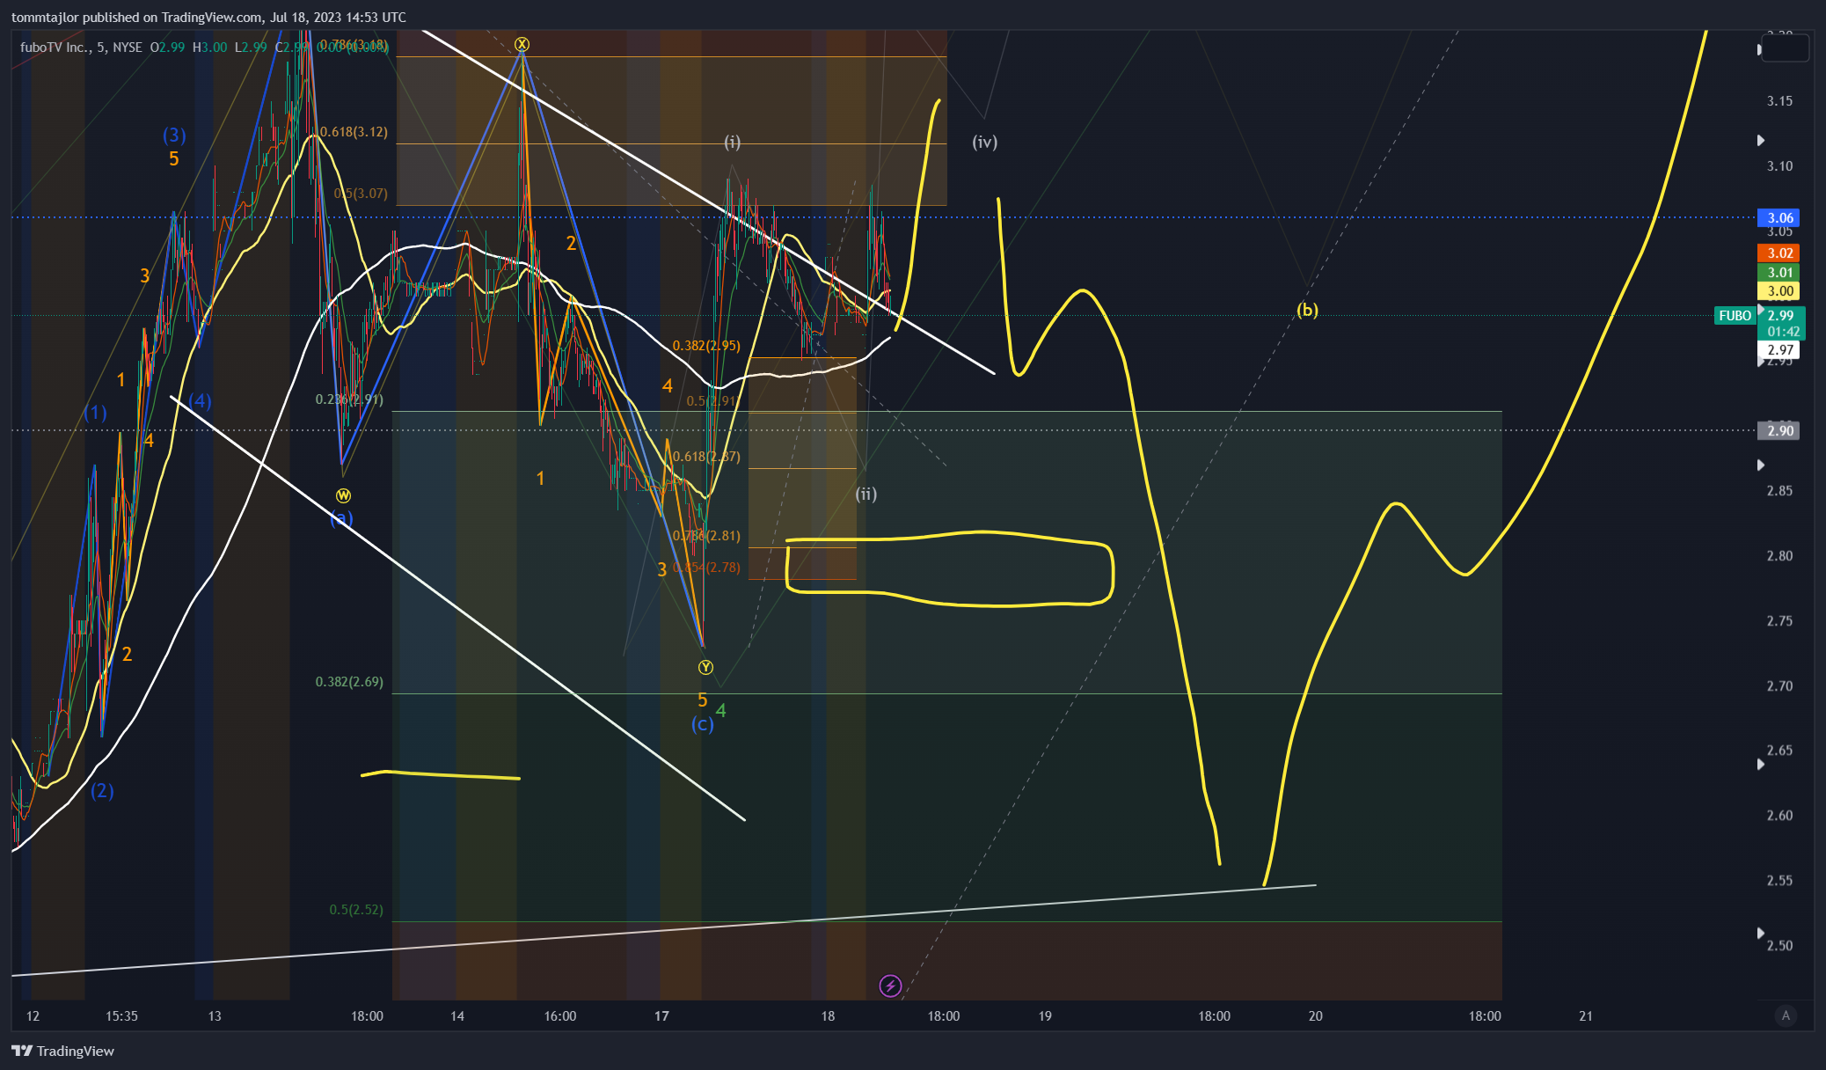The width and height of the screenshot is (1826, 1070).
Task: Click the 2.70 price scale value
Action: coord(1779,685)
